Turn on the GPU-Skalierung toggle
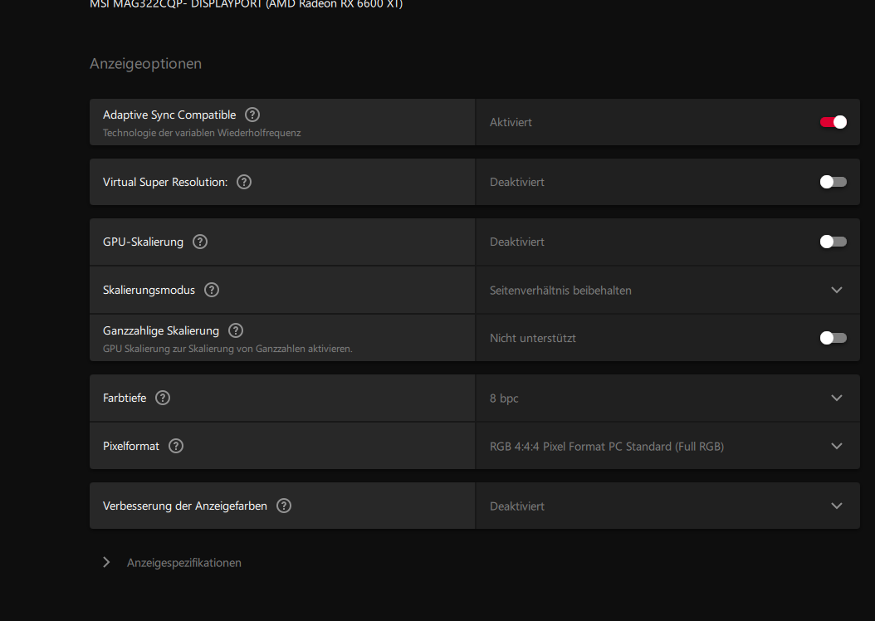The height and width of the screenshot is (621, 875). click(x=833, y=242)
